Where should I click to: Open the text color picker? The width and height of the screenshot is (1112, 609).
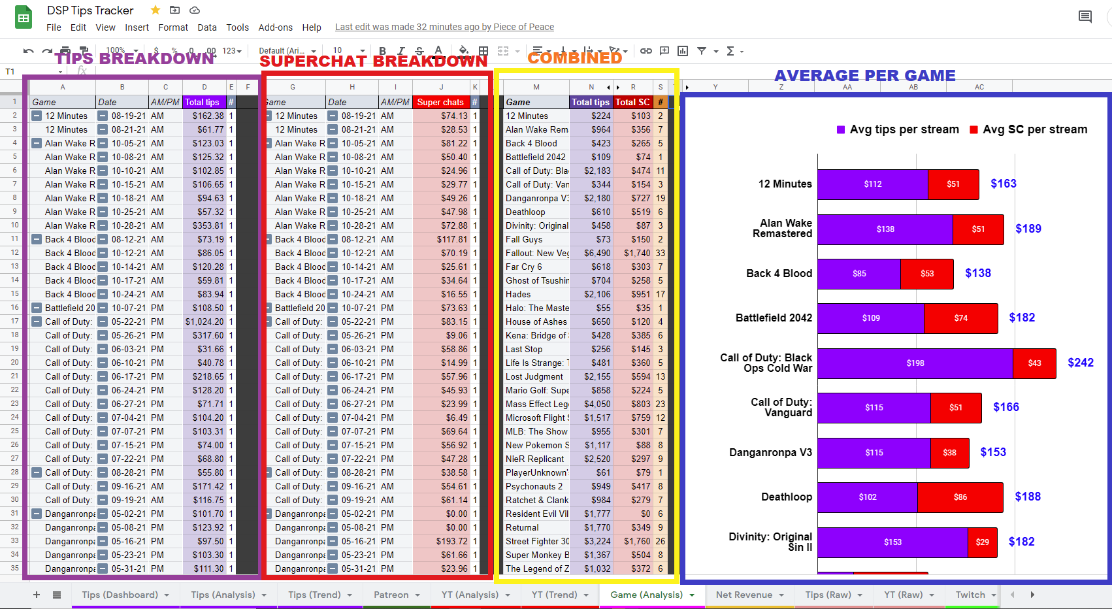coord(438,51)
